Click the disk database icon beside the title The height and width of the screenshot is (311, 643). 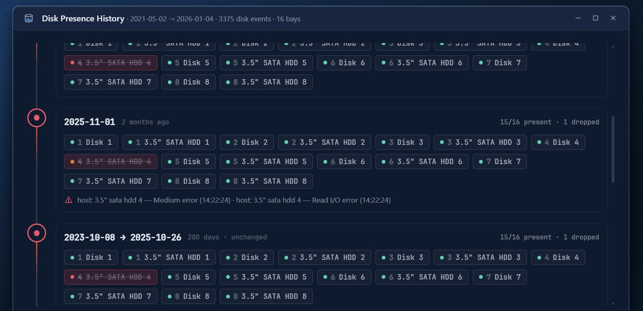pos(28,19)
